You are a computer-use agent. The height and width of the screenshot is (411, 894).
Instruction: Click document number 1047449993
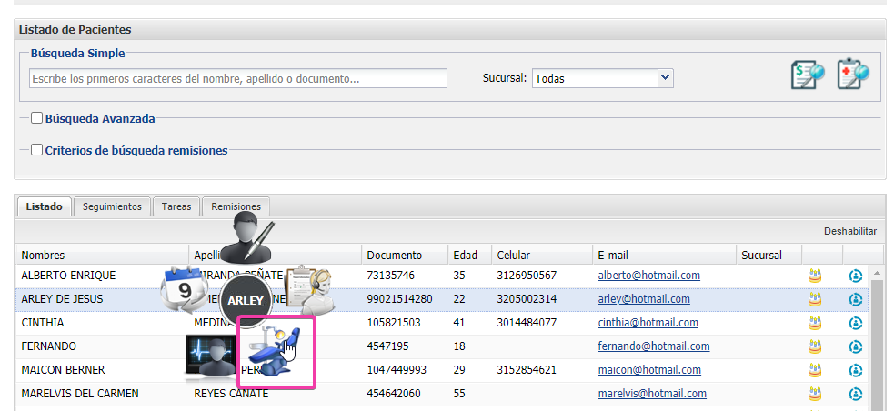pyautogui.click(x=397, y=370)
